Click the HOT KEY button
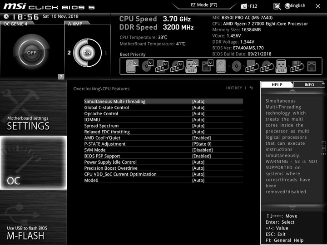 click(x=234, y=88)
